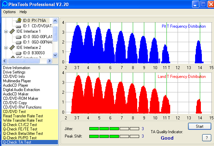Select ID:0 0GD-00FLA1 device entry
This screenshot has width=214, height=146.
[37, 37]
